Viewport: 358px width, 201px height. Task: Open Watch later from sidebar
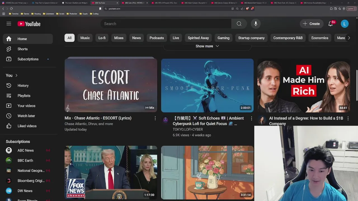tap(28, 116)
